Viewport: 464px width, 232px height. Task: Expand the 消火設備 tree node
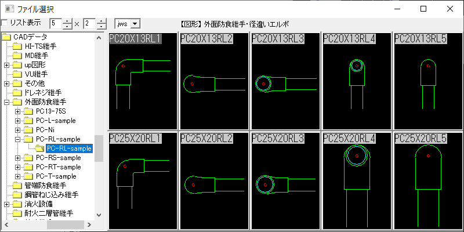6,204
